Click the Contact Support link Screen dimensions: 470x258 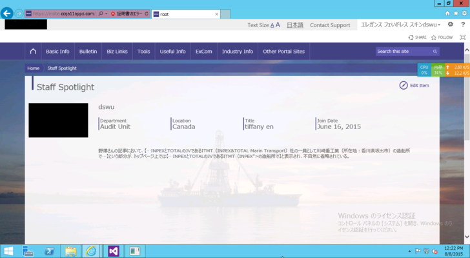(x=330, y=25)
